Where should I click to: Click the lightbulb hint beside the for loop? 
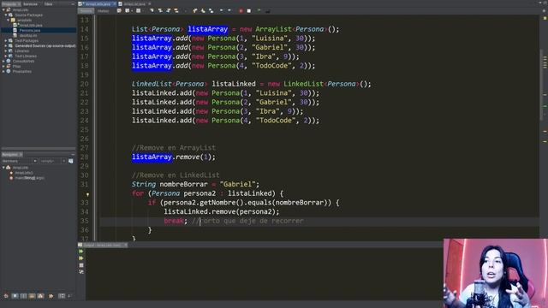(x=87, y=194)
